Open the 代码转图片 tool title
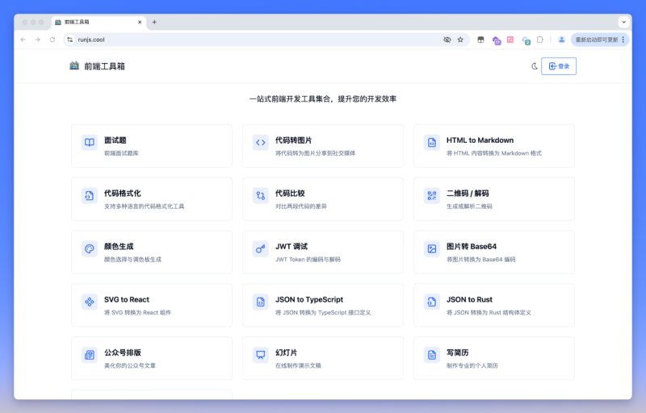This screenshot has width=646, height=413. pyautogui.click(x=293, y=140)
